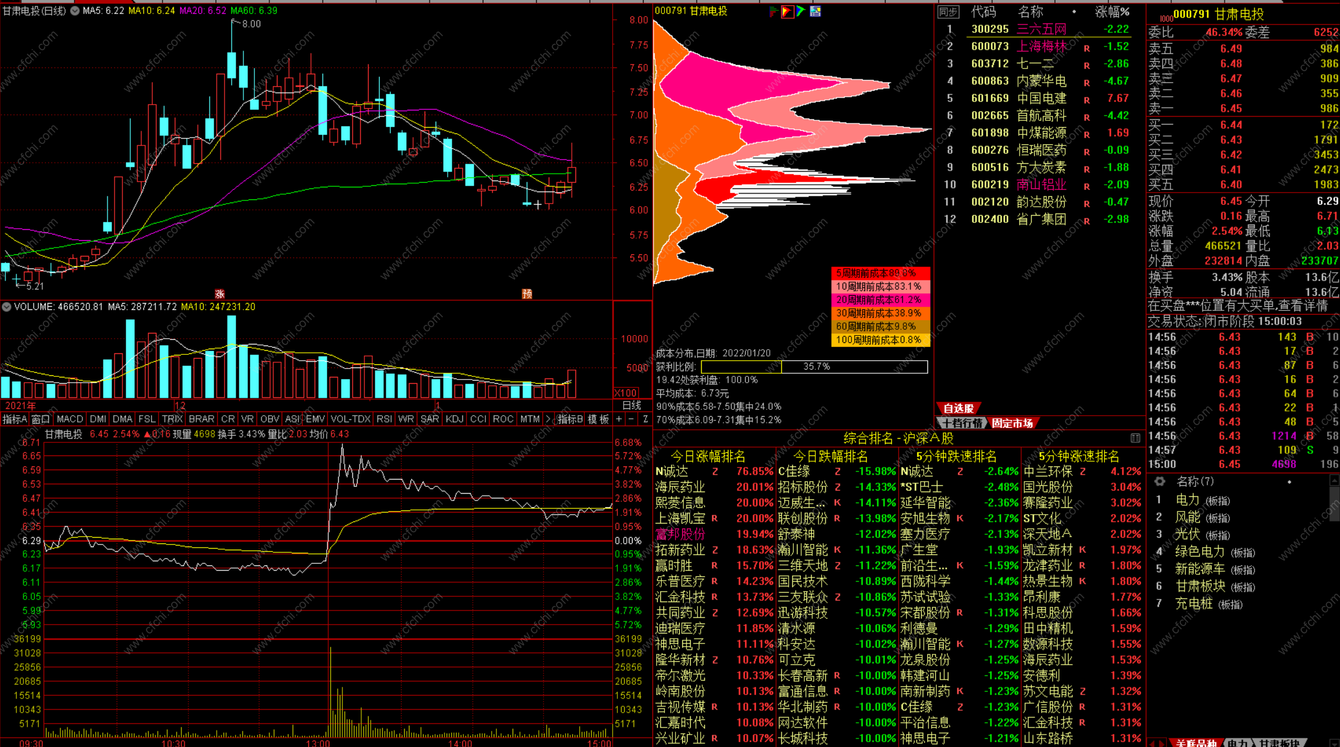Open the 指标B indicator menu
This screenshot has width=1340, height=747.
(570, 419)
